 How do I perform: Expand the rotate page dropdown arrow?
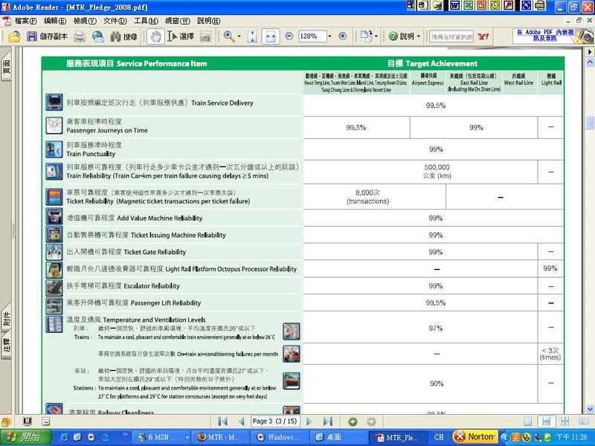click(x=376, y=36)
